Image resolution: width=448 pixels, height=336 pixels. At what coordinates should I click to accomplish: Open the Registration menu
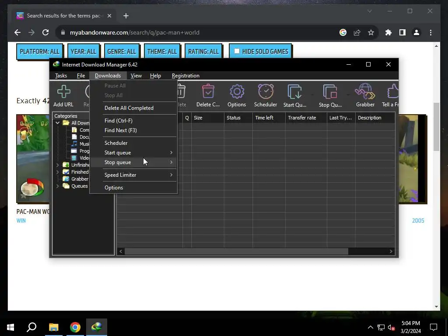pyautogui.click(x=185, y=76)
